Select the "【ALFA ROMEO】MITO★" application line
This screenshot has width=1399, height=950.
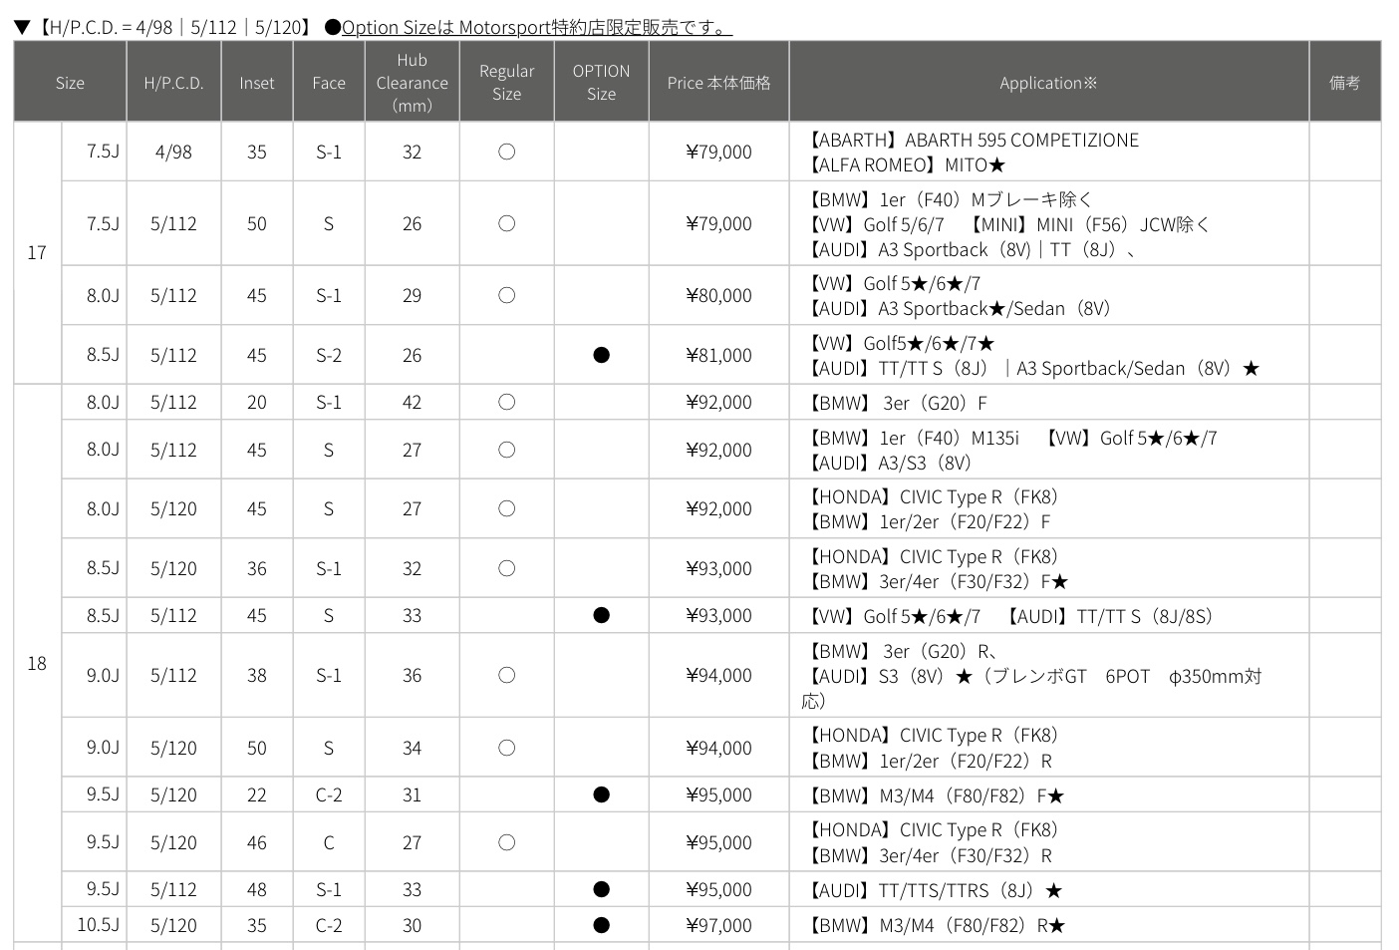[x=905, y=164]
